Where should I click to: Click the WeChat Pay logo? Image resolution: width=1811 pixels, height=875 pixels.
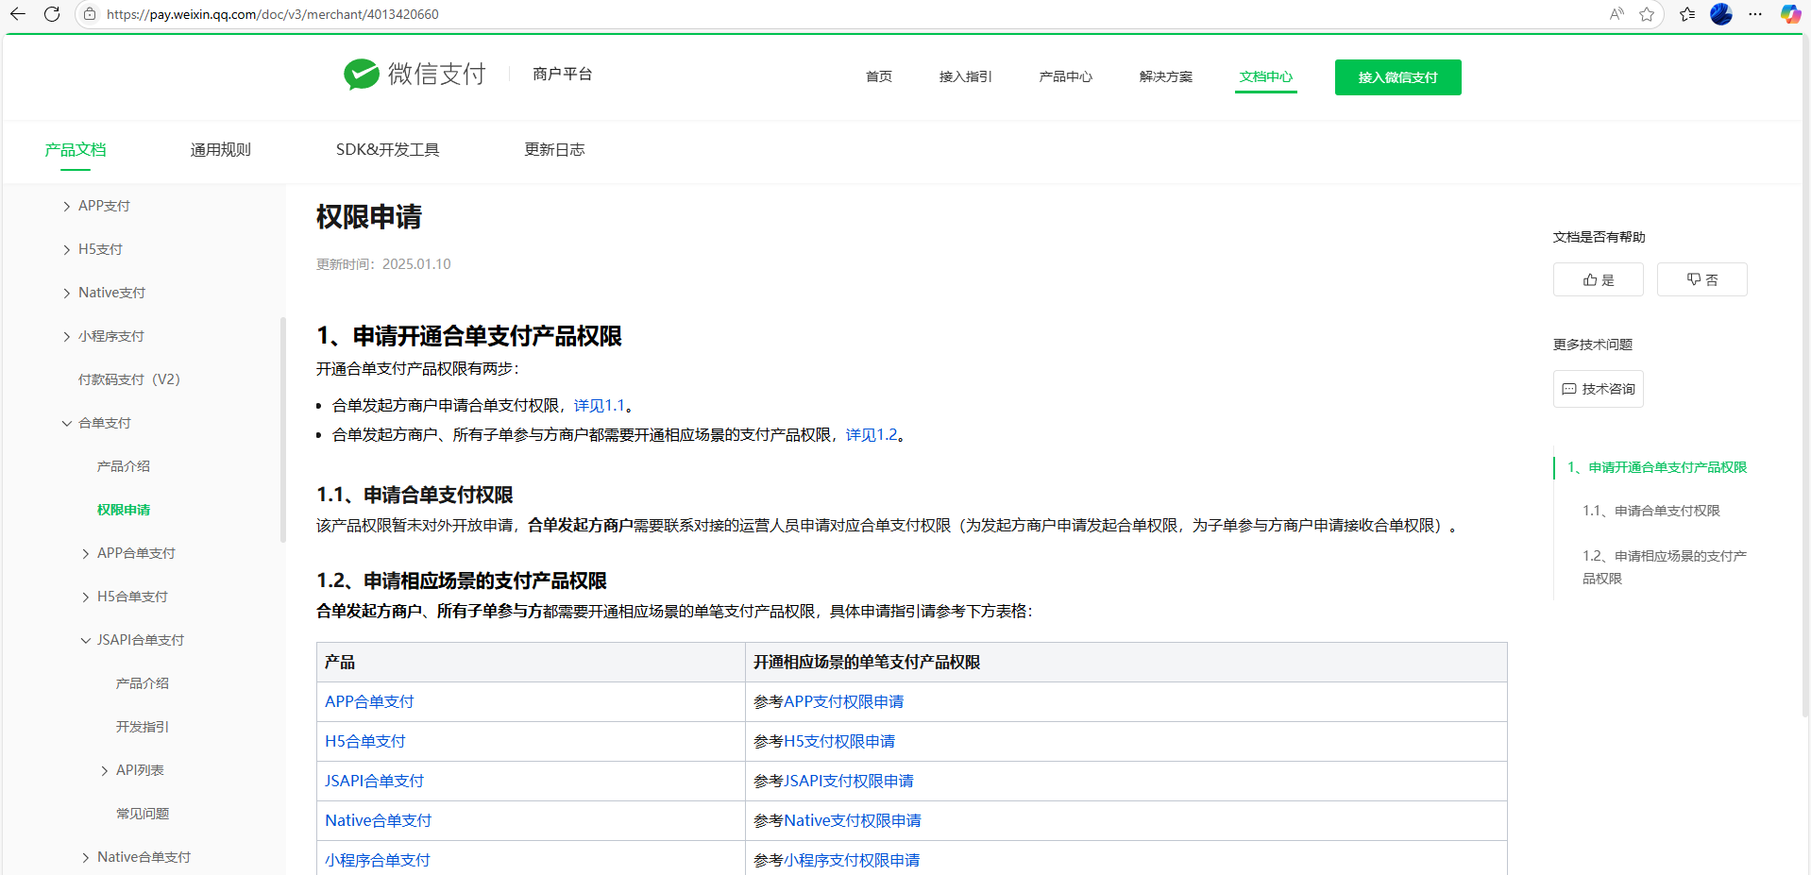point(415,74)
